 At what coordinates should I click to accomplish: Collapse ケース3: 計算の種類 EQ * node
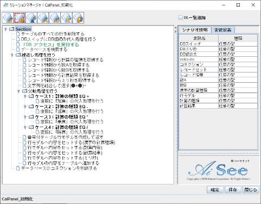pyautogui.click(x=25, y=117)
